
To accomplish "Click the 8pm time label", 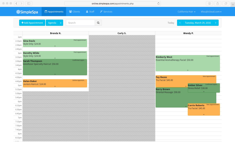I will [x=20, y=134].
